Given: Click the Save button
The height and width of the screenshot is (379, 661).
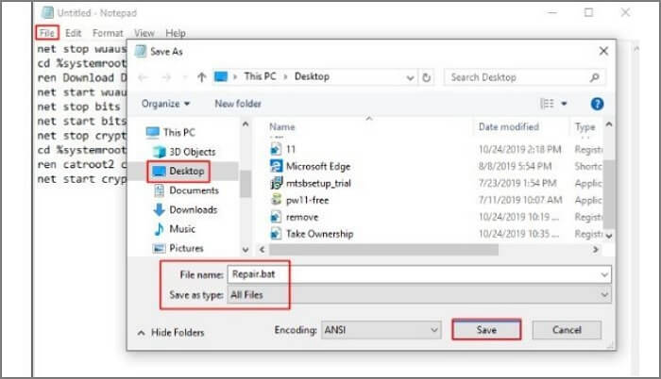Looking at the screenshot, I should (x=486, y=330).
